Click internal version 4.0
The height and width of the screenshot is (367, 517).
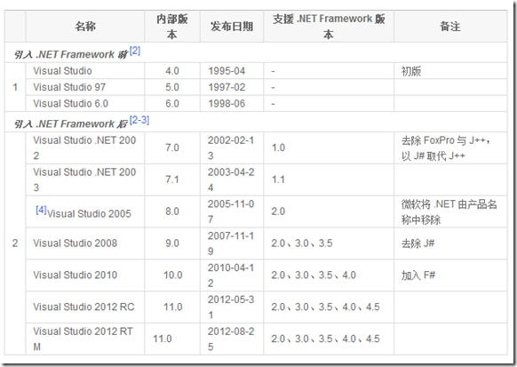[x=172, y=71]
